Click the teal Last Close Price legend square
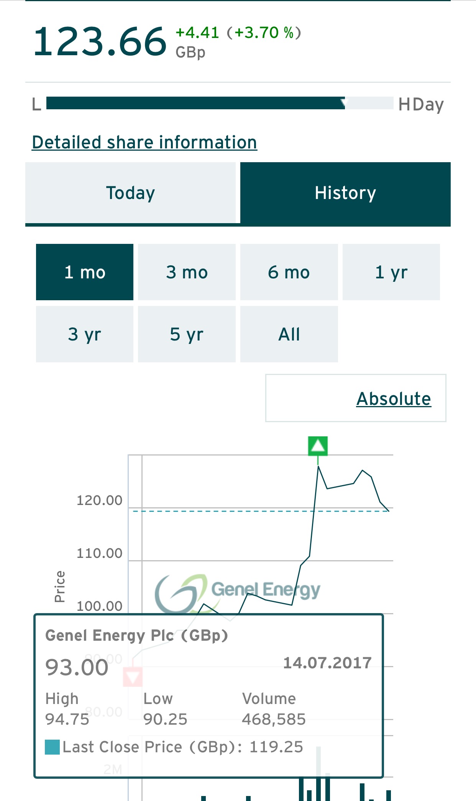 point(52,747)
